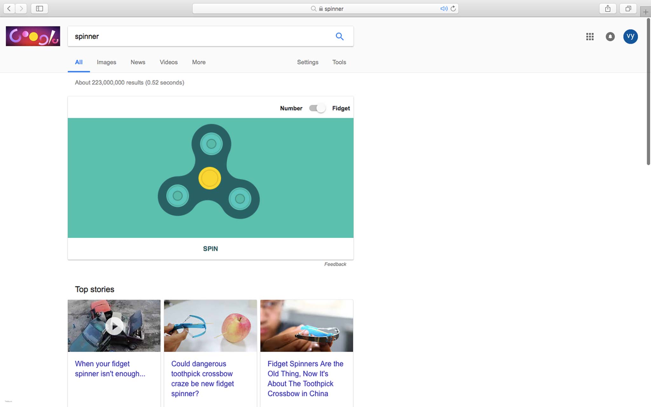Expand the More search menu
Viewport: 651px width, 407px height.
199,62
